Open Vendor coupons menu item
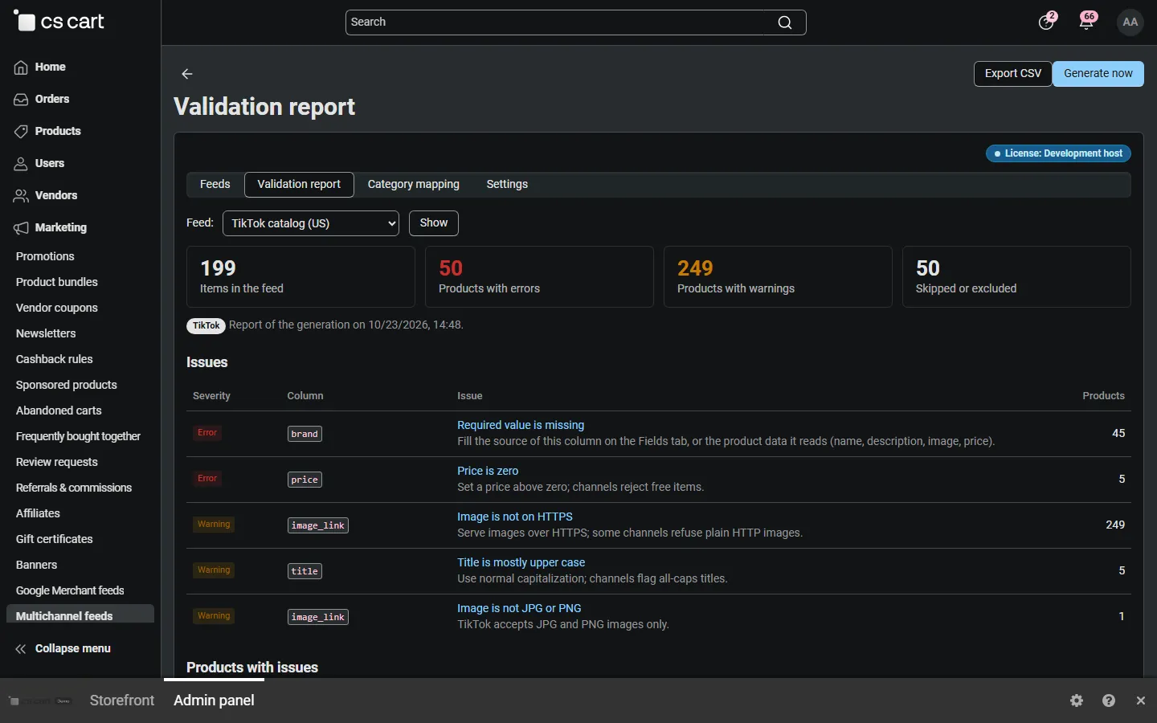Image resolution: width=1157 pixels, height=723 pixels. coord(57,308)
